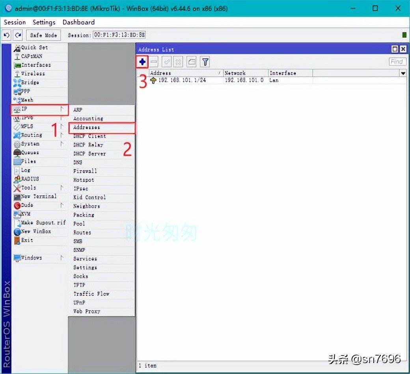Open Interfaces in the sidebar
The width and height of the screenshot is (410, 374).
pyautogui.click(x=40, y=65)
